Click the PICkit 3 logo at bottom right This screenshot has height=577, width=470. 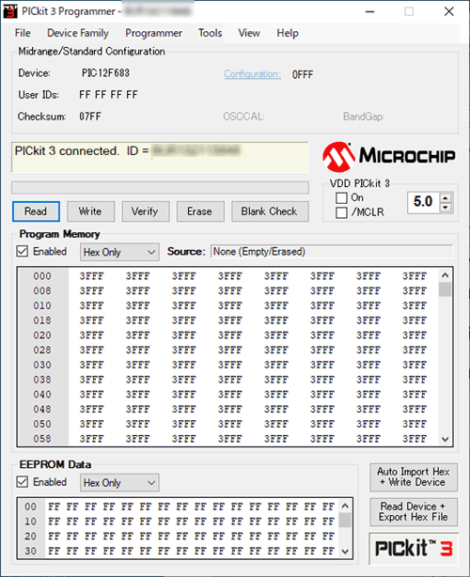[x=414, y=548]
